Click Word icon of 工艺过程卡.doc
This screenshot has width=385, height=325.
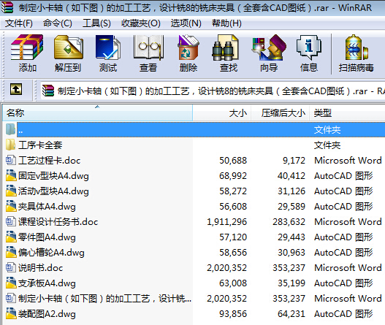[x=10, y=160]
